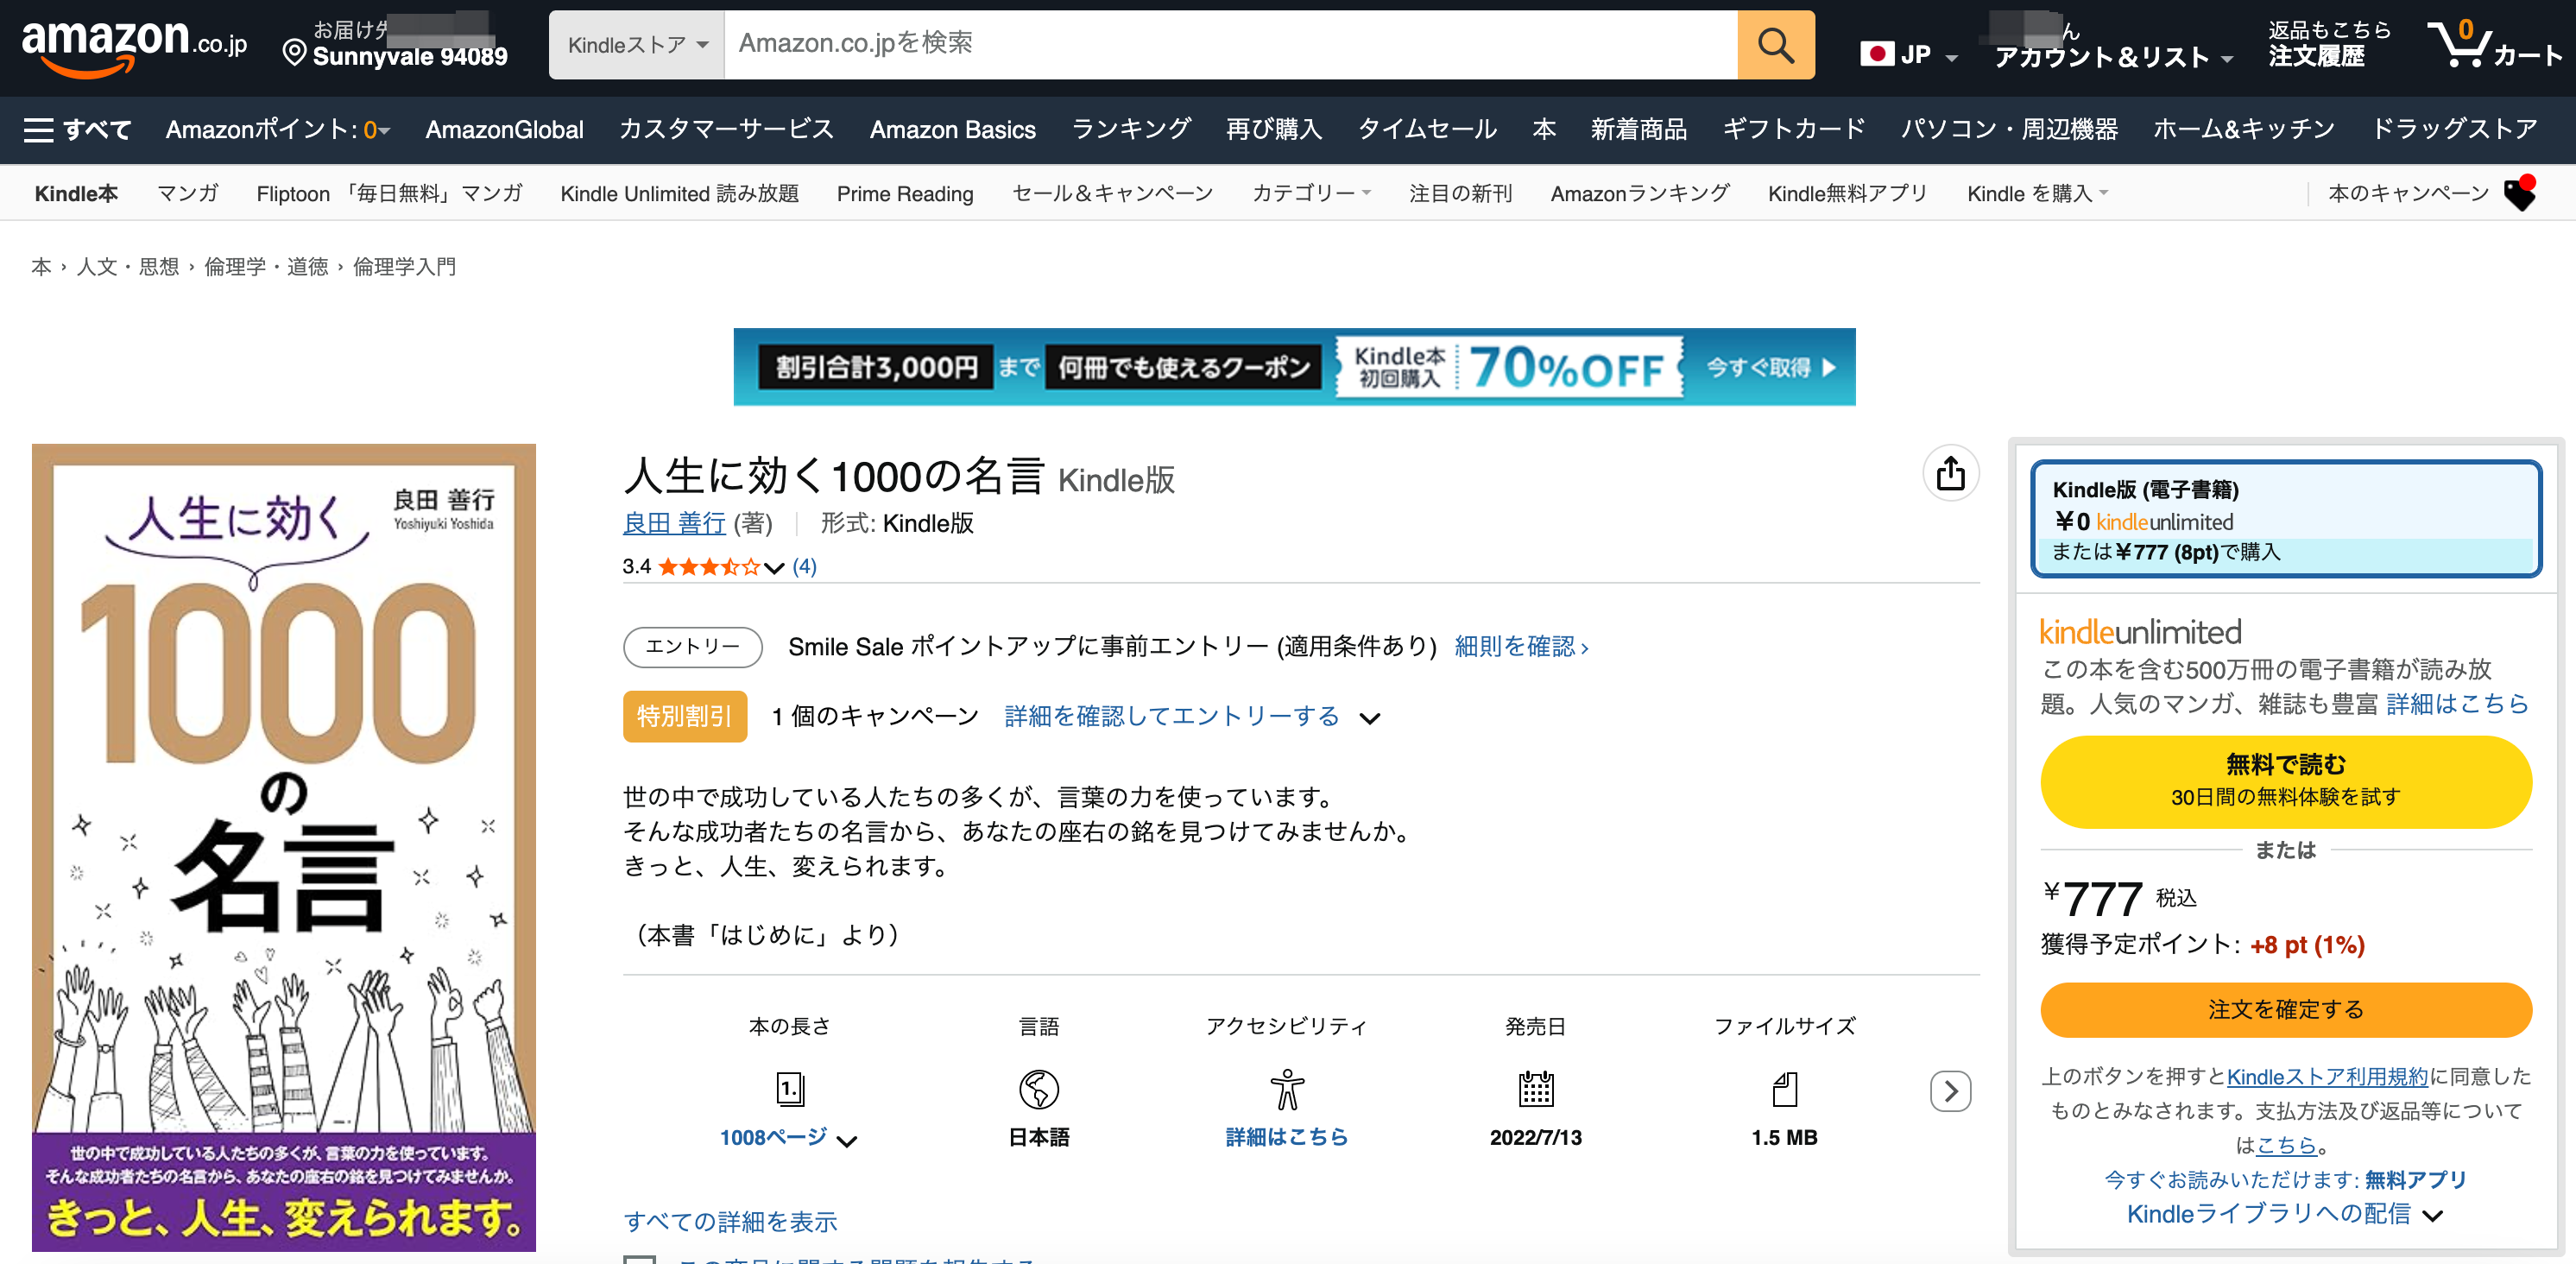
Task: Click in the Amazon.co.jp search field
Action: point(1230,45)
